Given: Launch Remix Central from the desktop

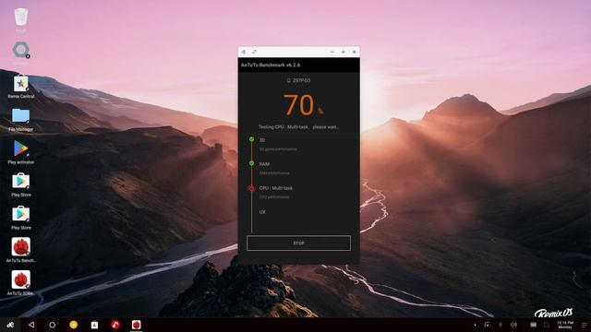Looking at the screenshot, I should click(20, 84).
